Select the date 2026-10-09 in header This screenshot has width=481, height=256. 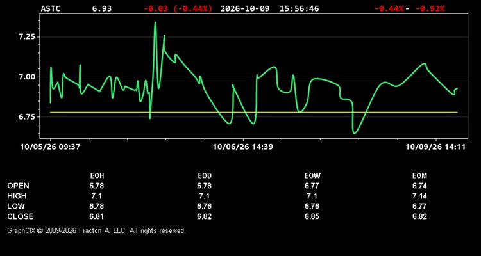pos(245,8)
